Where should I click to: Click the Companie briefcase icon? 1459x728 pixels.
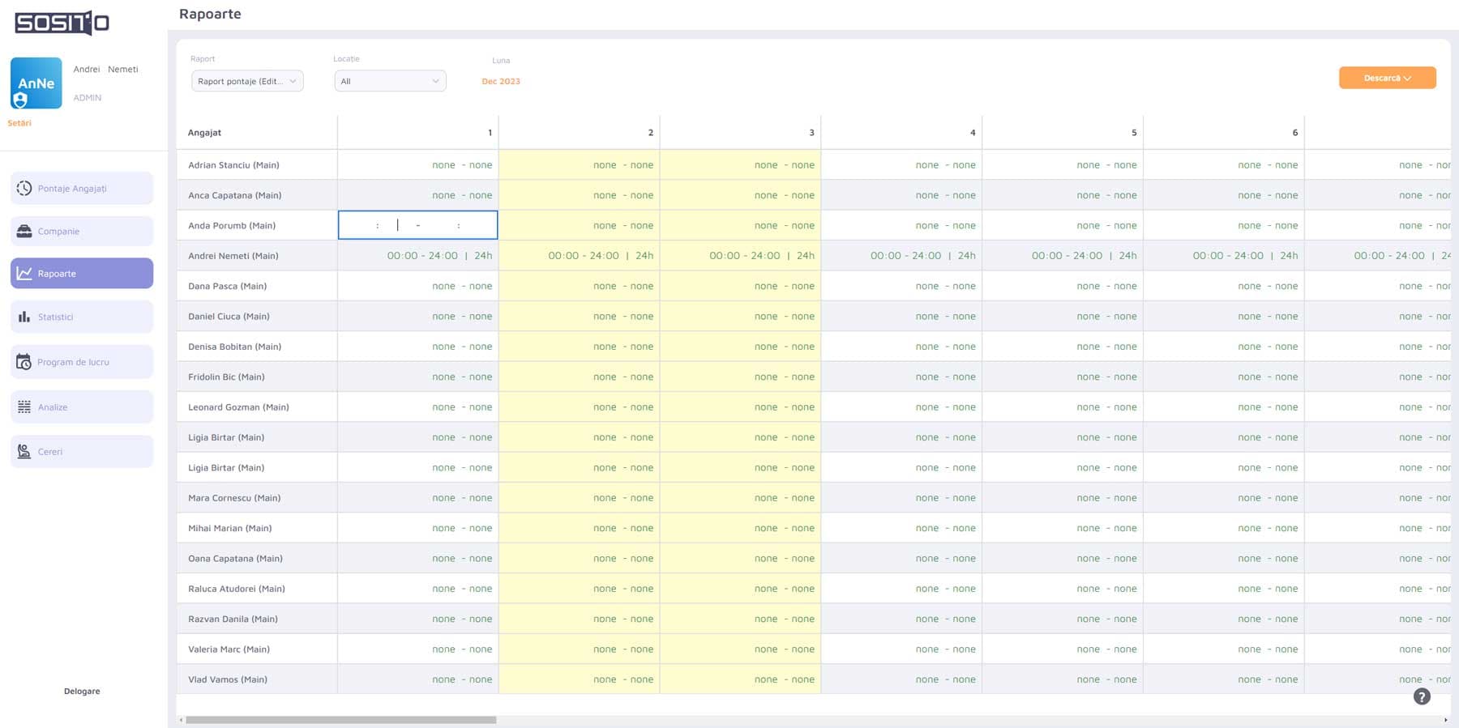pyautogui.click(x=24, y=231)
